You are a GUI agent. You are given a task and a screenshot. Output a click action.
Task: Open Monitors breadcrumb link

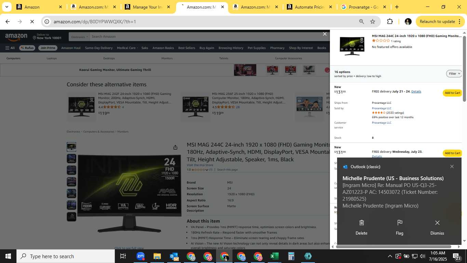pyautogui.click(x=123, y=131)
